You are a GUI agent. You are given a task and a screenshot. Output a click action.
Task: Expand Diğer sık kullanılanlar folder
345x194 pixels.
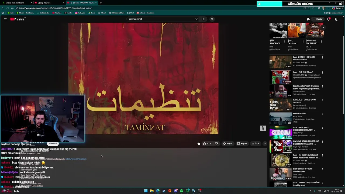pyautogui.click(x=333, y=13)
